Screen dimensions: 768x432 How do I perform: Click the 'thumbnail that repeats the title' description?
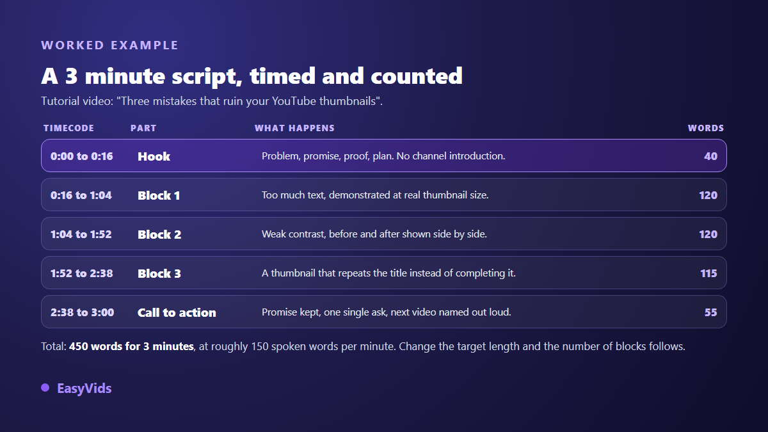(388, 273)
